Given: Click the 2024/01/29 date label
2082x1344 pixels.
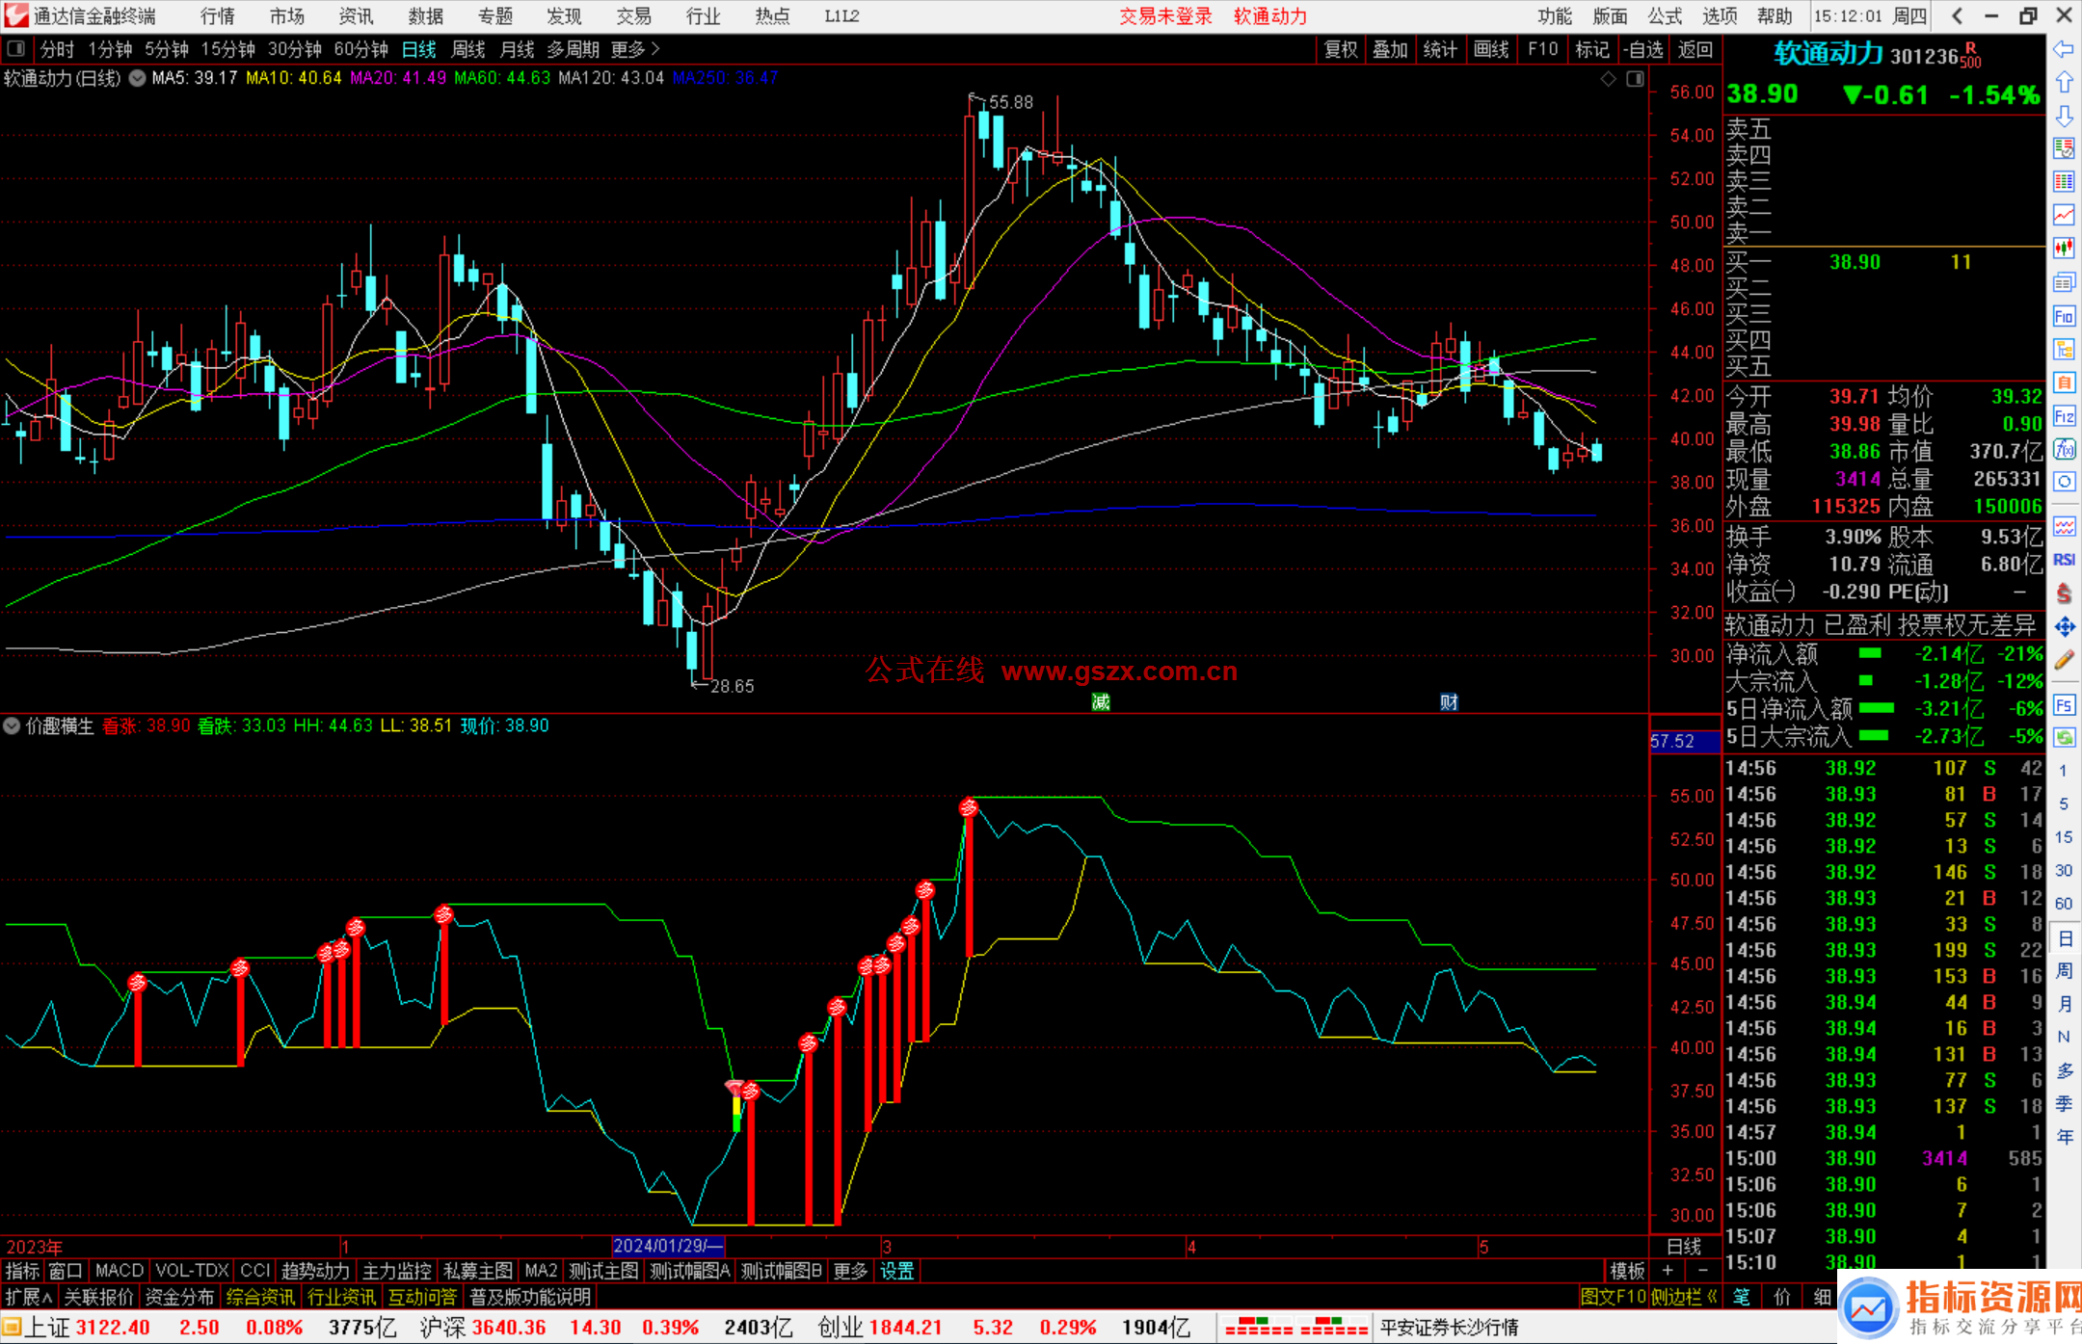Looking at the screenshot, I should (667, 1246).
